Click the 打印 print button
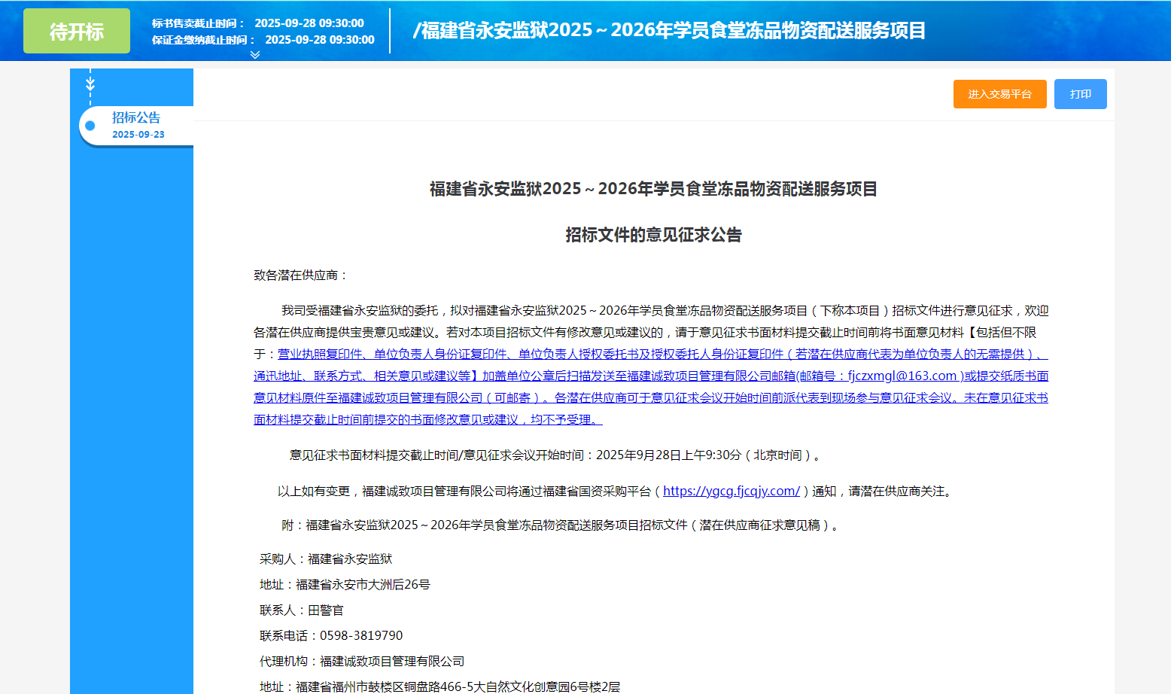This screenshot has width=1171, height=694. click(1080, 94)
